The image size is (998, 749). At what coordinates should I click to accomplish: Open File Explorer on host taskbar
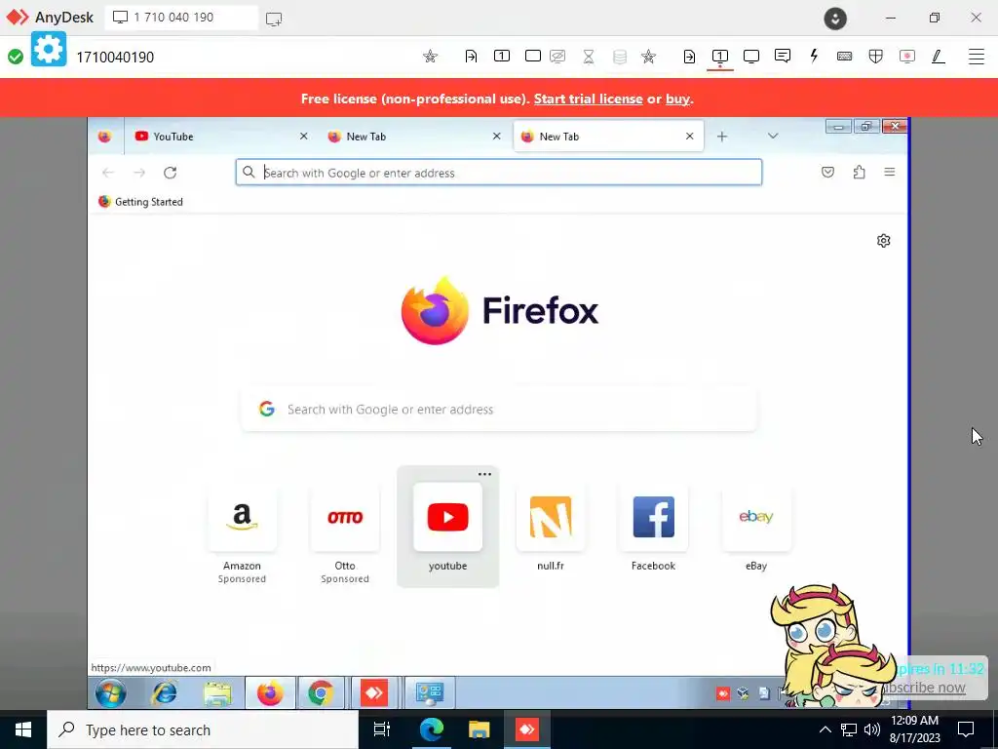pyautogui.click(x=479, y=729)
